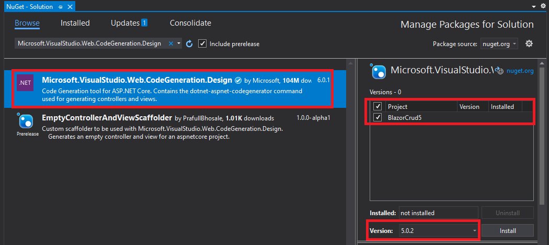The height and width of the screenshot is (245, 549).
Task: Switch to the Browse tab
Action: 27,23
